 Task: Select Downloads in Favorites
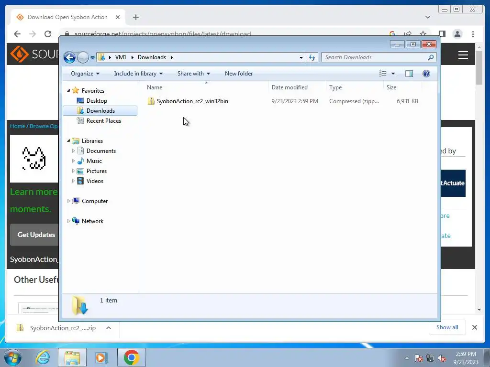coord(100,111)
